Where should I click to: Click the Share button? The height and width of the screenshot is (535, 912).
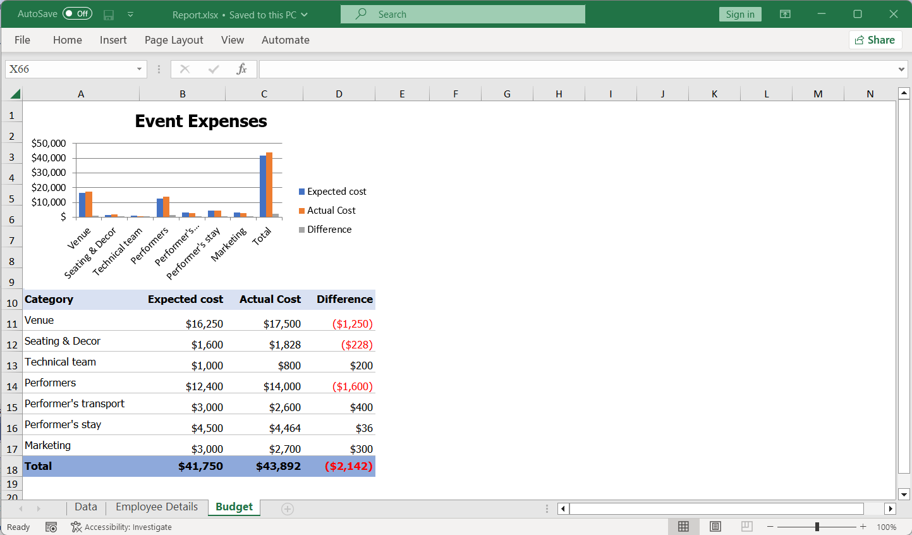click(875, 39)
